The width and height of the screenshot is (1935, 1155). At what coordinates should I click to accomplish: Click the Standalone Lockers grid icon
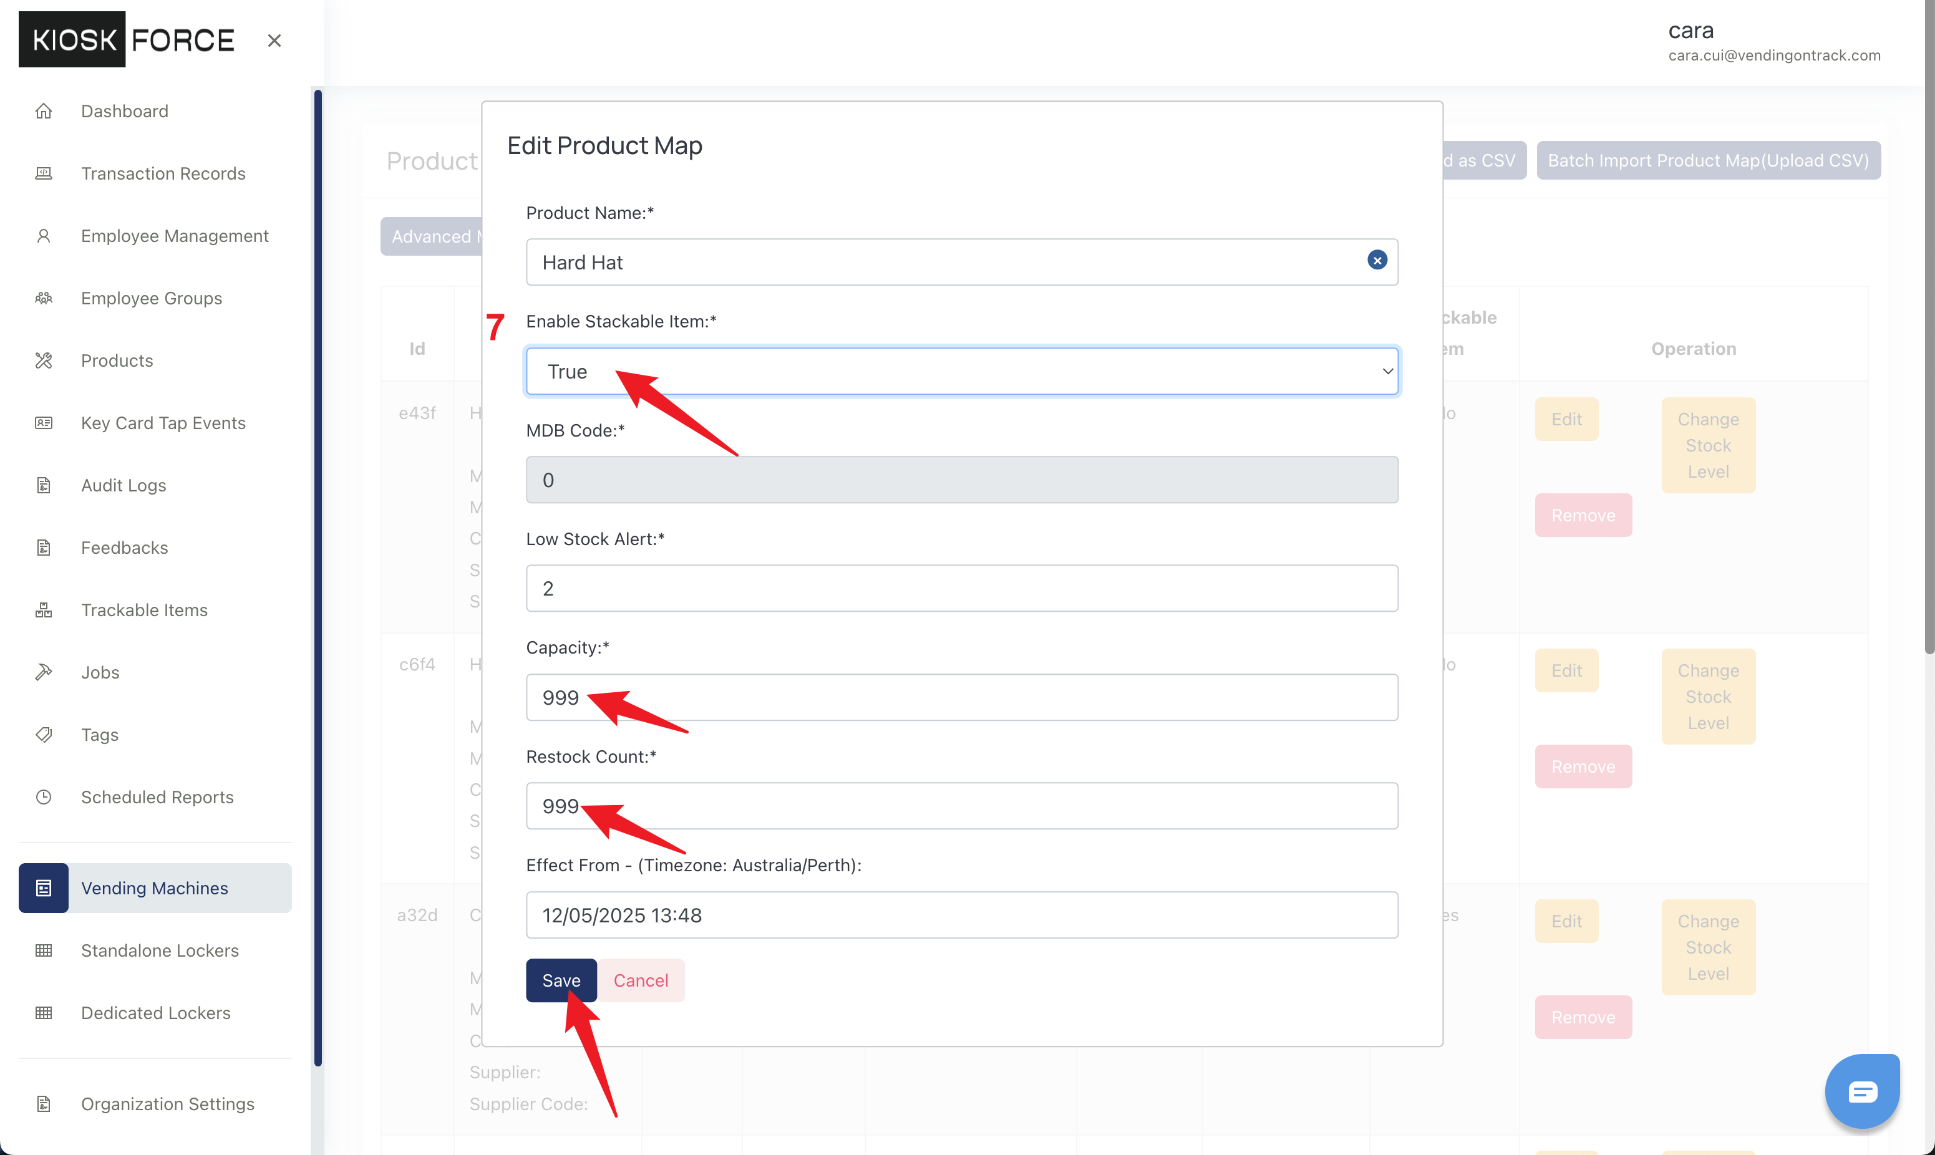click(x=44, y=950)
